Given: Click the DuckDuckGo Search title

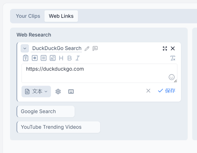Looking at the screenshot, I should pyautogui.click(x=57, y=48).
